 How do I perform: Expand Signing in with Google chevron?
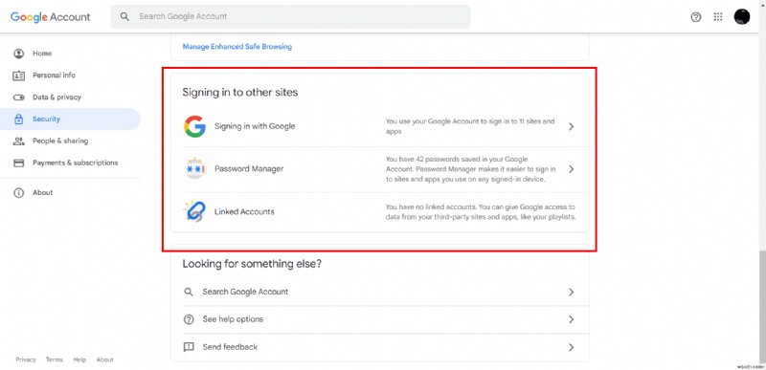tap(572, 127)
